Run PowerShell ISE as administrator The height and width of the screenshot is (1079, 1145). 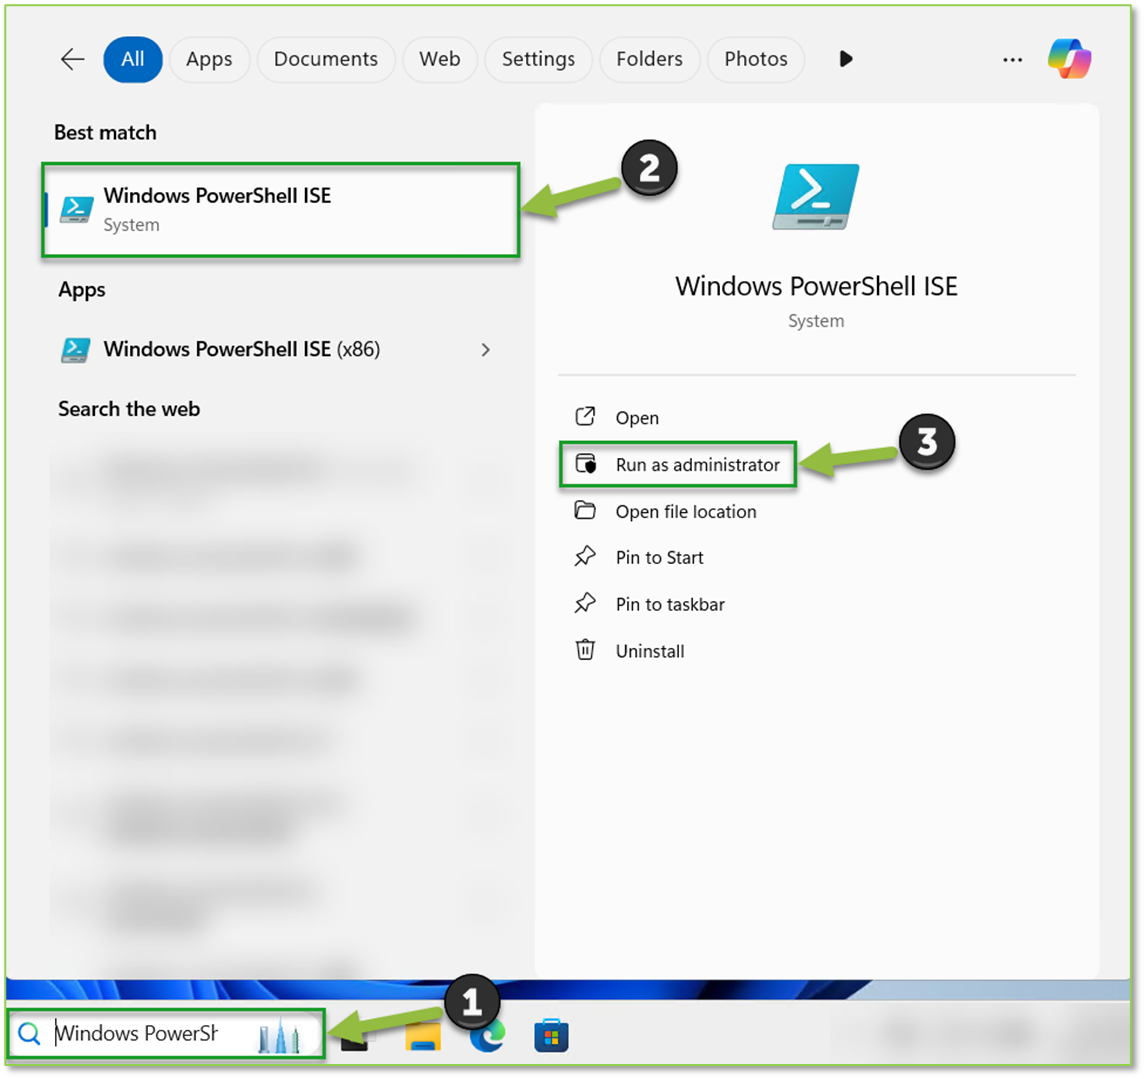pyautogui.click(x=696, y=465)
